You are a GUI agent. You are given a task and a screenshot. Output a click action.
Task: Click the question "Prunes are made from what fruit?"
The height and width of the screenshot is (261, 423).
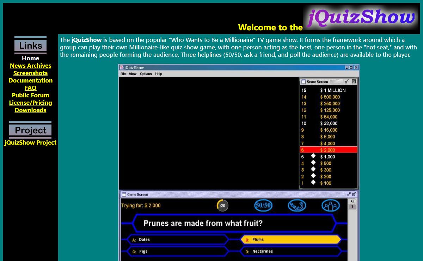203,223
